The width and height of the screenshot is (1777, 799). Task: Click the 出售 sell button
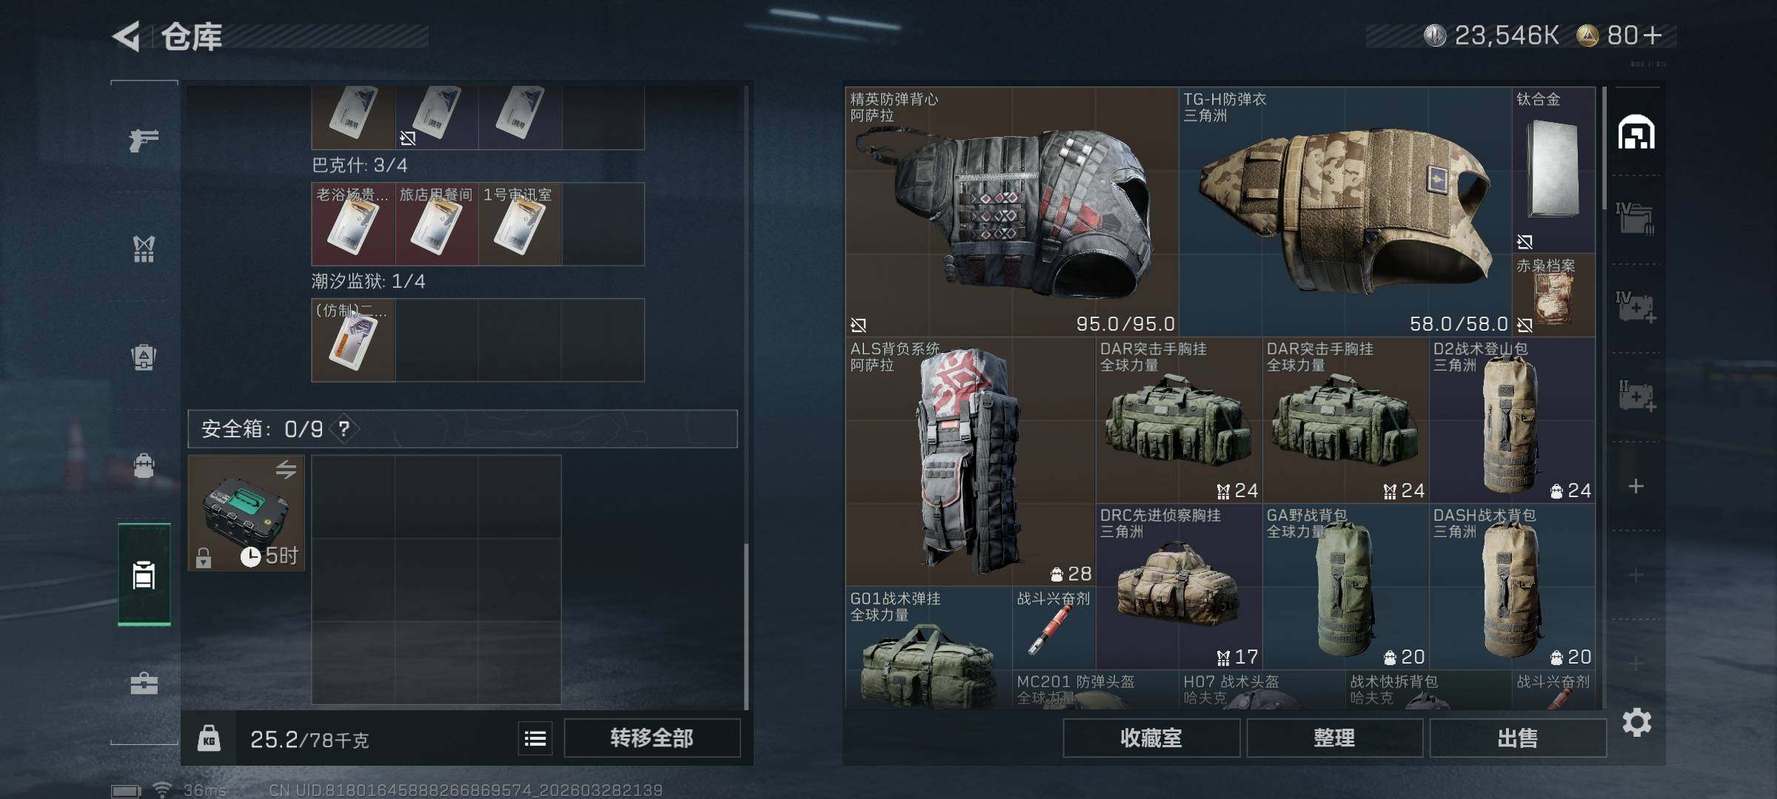pos(1518,738)
